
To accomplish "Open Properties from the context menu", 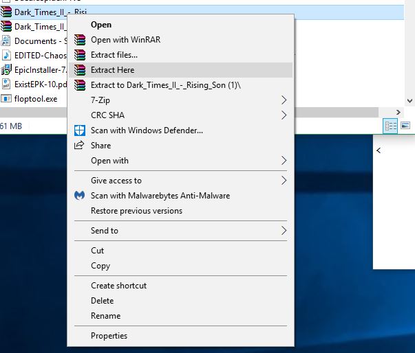I will [109, 336].
